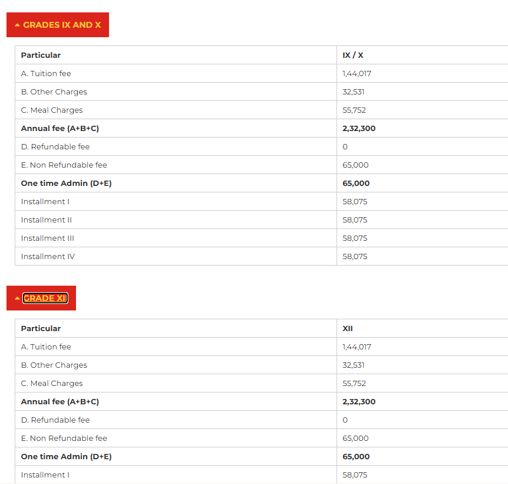The height and width of the screenshot is (484, 508).
Task: Click Installment IV label in first table
Action: 48,256
